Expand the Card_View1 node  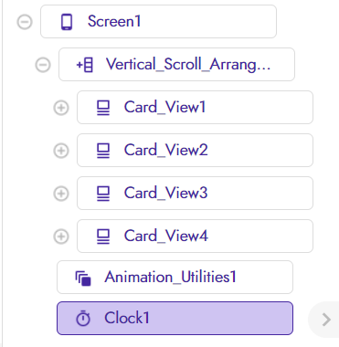(x=61, y=108)
